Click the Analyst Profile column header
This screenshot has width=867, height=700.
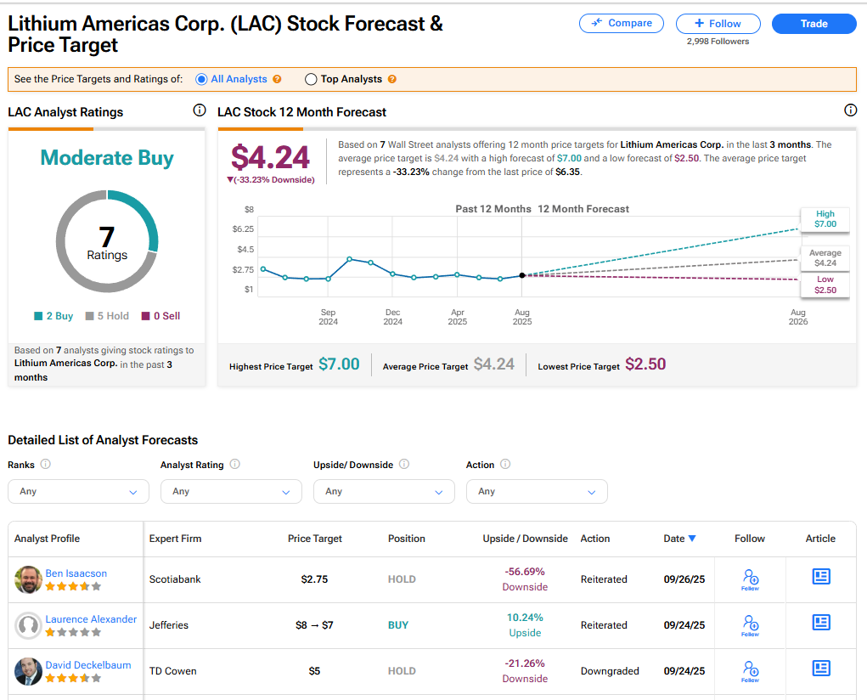coord(47,539)
